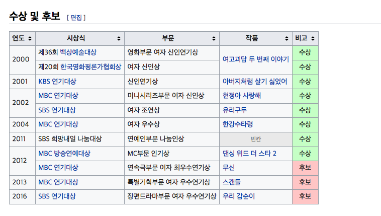The height and width of the screenshot is (216, 381).
Task: Sort table by 비고 column arrows
Action: click(313, 39)
